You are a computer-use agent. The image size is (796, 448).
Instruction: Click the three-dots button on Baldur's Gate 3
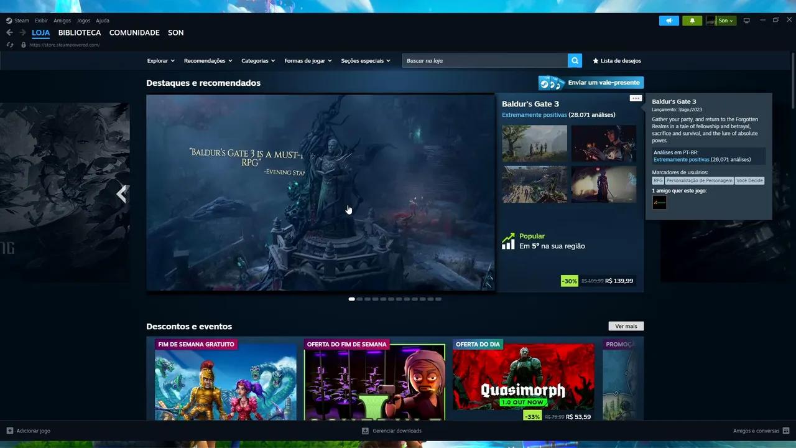(x=635, y=98)
